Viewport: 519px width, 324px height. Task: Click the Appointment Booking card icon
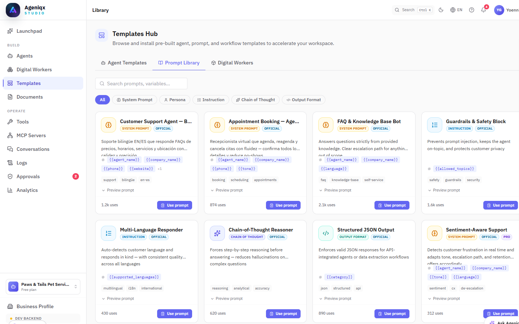(x=217, y=125)
